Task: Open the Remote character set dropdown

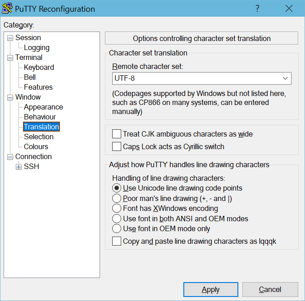Action: coord(285,78)
